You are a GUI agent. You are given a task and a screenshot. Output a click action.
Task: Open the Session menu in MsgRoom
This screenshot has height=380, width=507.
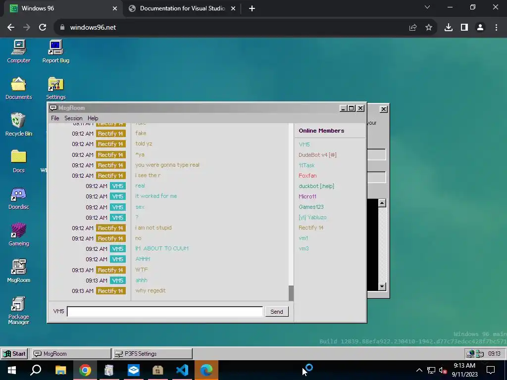73,118
